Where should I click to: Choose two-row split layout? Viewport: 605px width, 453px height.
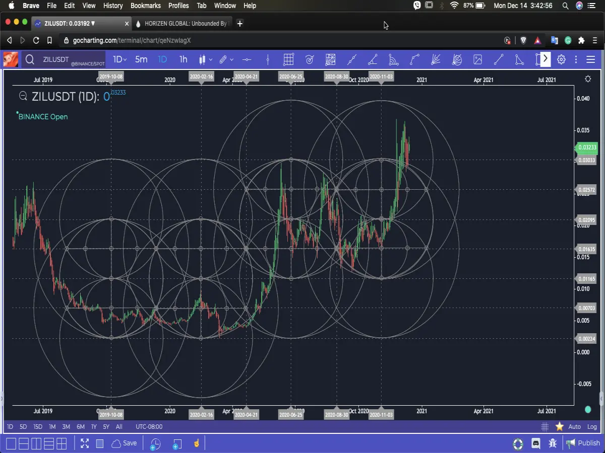pyautogui.click(x=24, y=443)
